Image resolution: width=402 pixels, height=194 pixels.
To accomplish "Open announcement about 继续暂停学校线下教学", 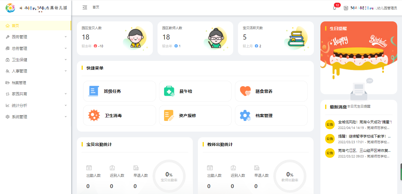I will (x=364, y=136).
